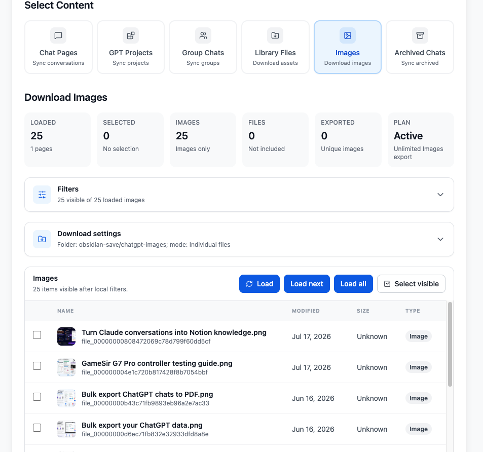Click the Load next button

(307, 284)
